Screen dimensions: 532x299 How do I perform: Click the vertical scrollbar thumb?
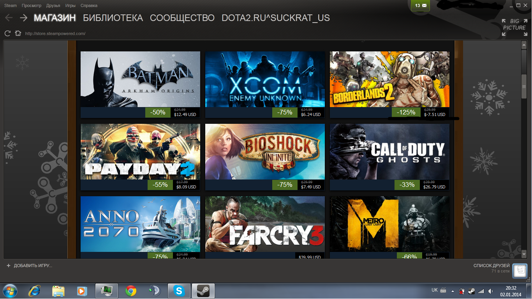coord(524,86)
